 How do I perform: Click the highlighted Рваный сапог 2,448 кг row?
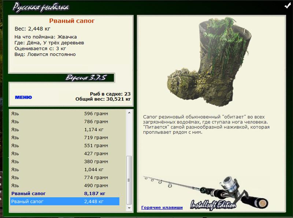pyautogui.click(x=65, y=202)
